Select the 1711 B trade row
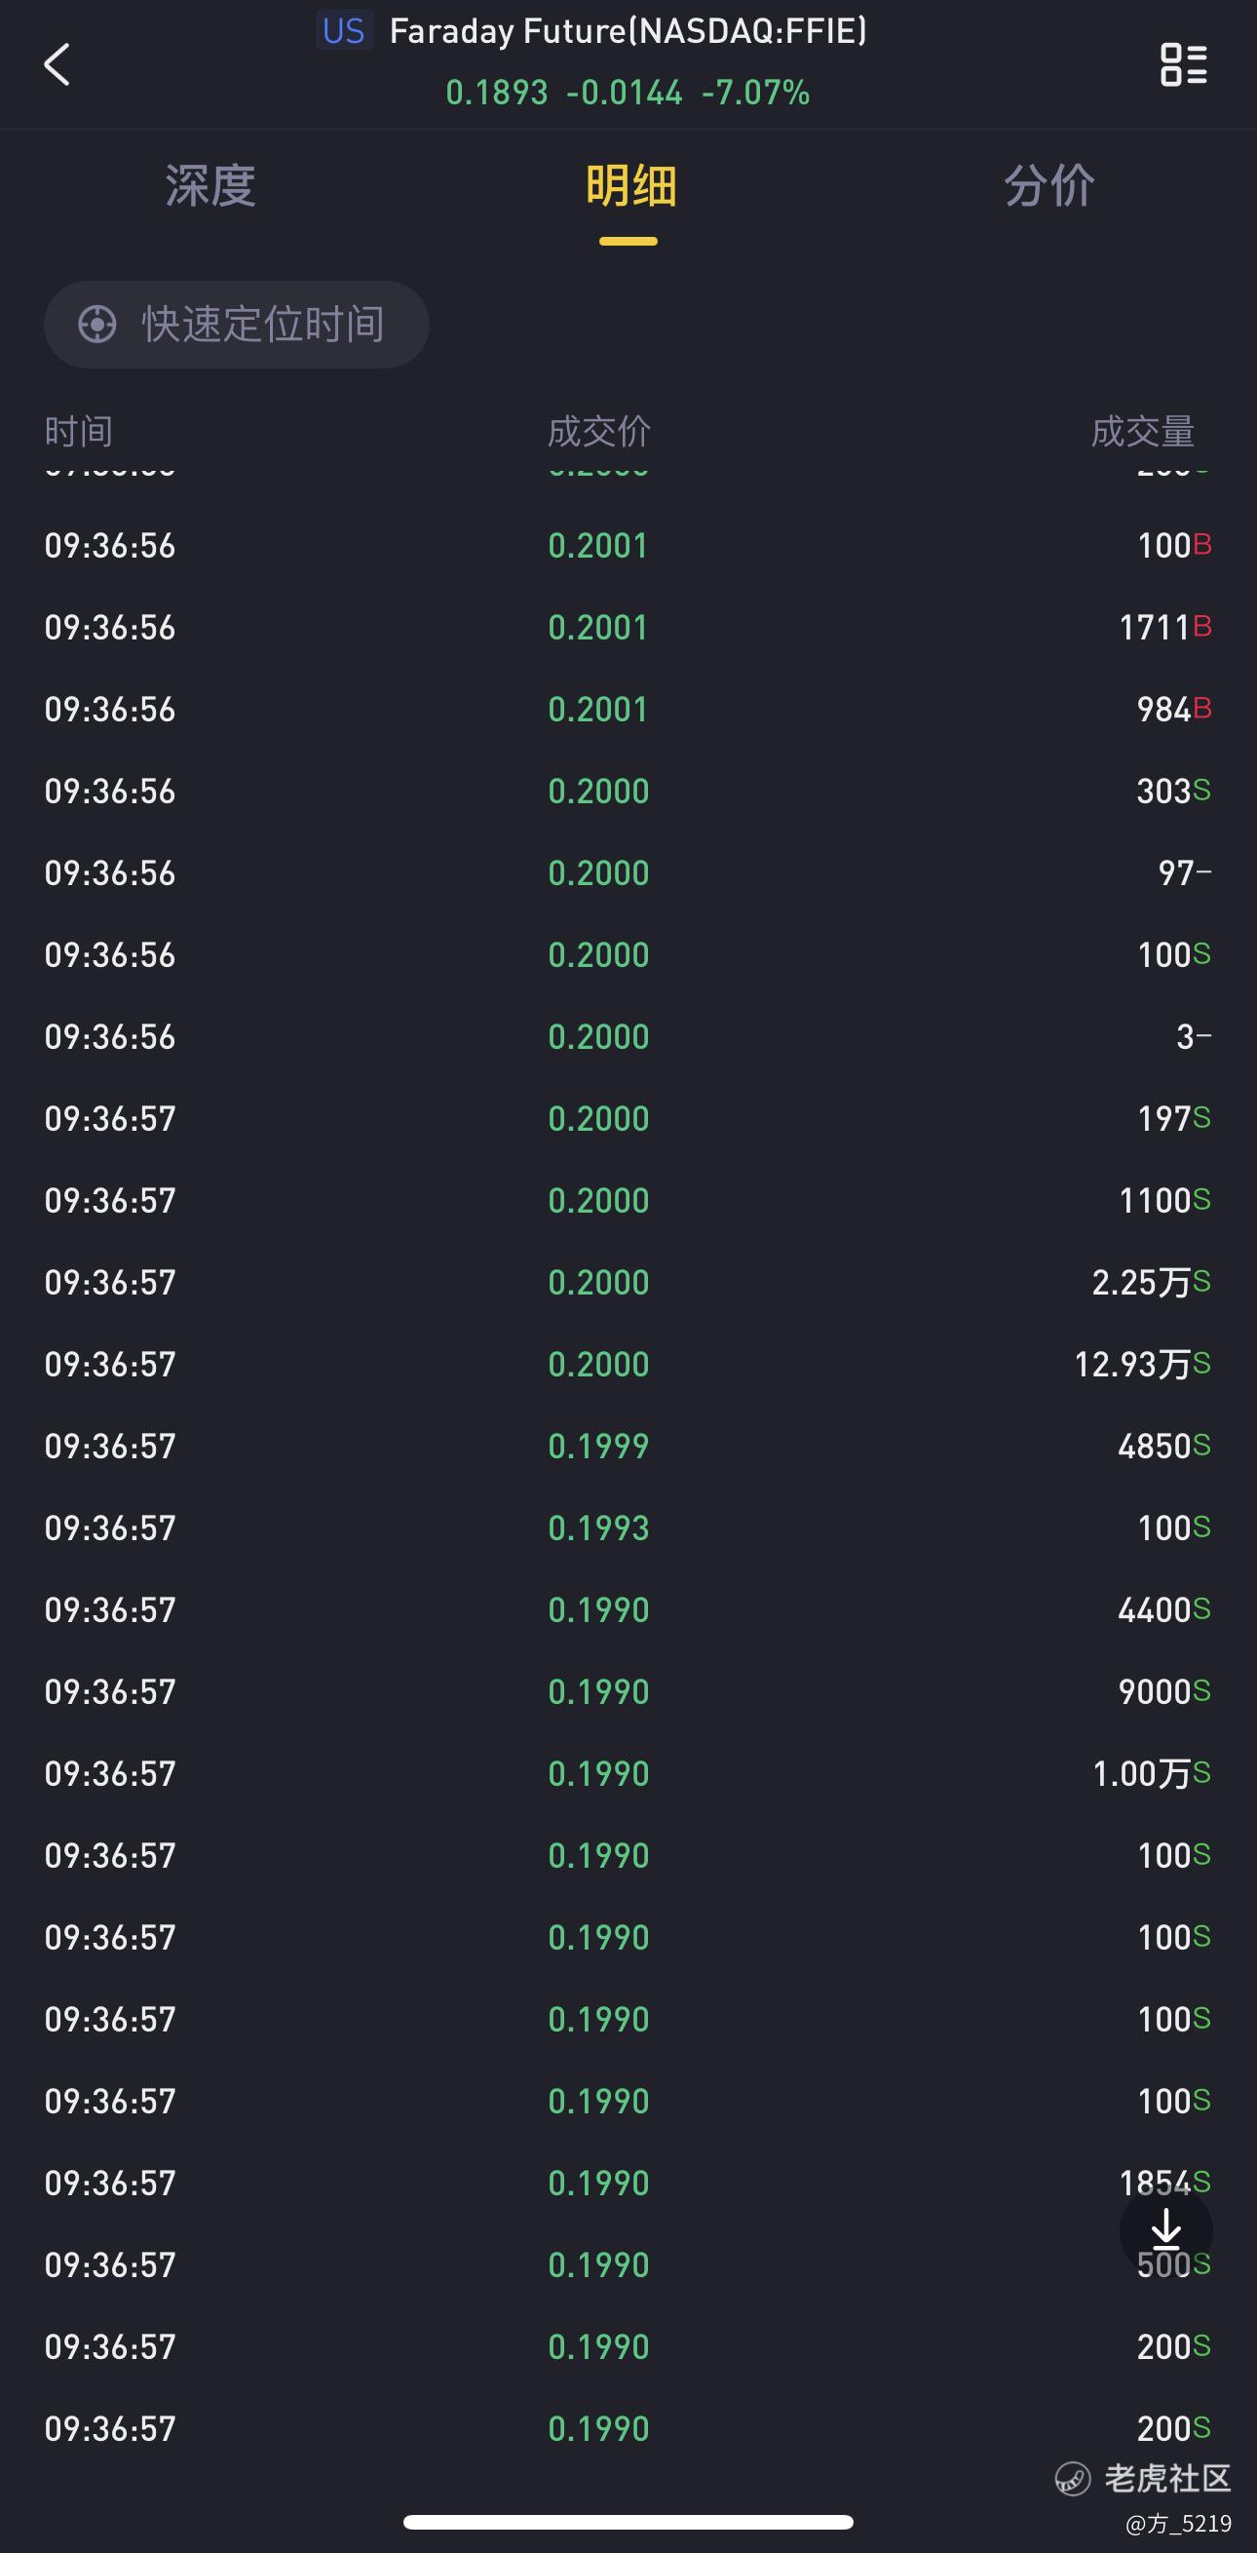The width and height of the screenshot is (1257, 2553). [x=628, y=628]
